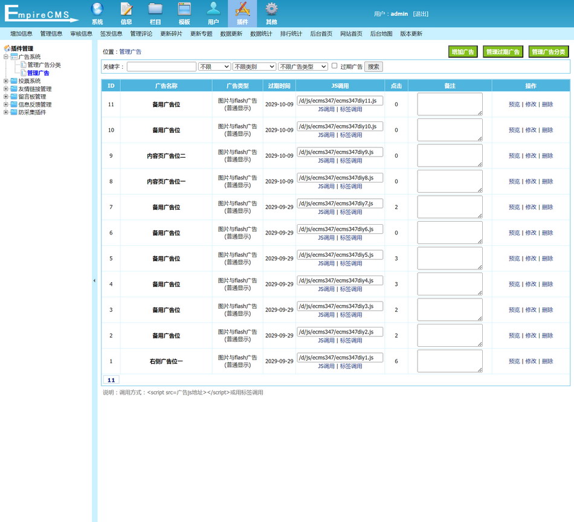The width and height of the screenshot is (574, 522).
Task: Expand the 防采集插件 tree node
Action: 6,112
